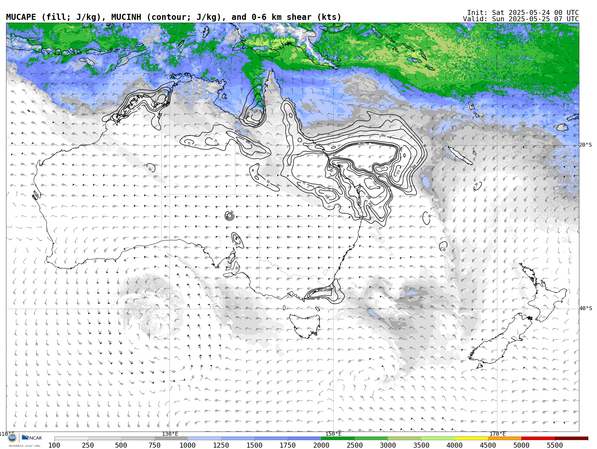Click the NSF logo

click(12, 438)
